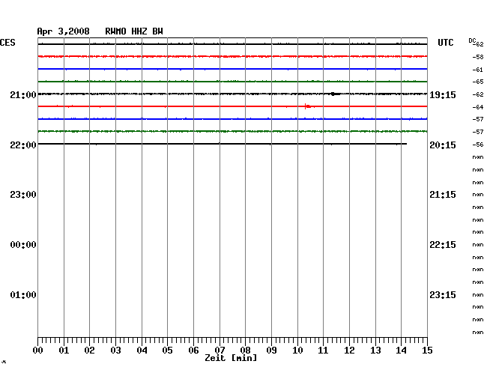487x370 pixels.
Task: Click the 'CES' time zone header
Action: (x=7, y=43)
